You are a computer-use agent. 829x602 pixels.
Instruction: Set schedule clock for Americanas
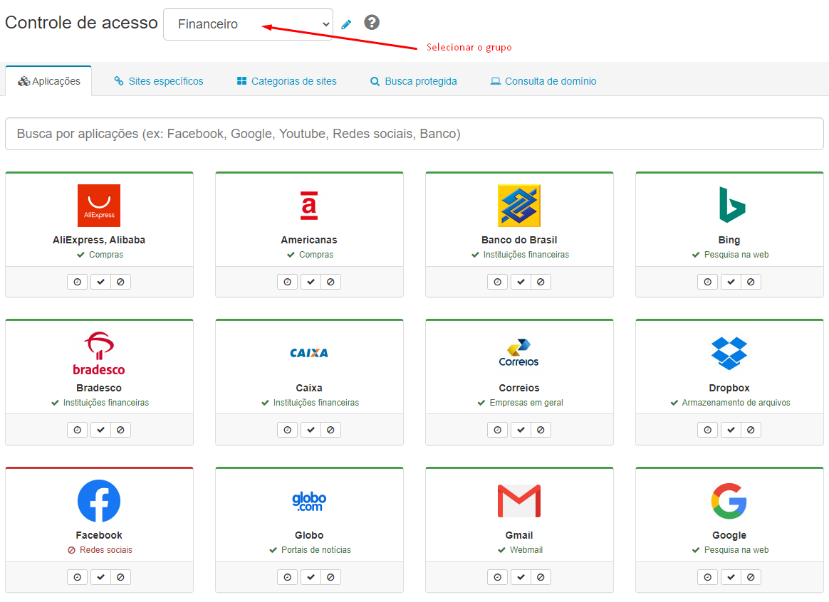click(287, 282)
